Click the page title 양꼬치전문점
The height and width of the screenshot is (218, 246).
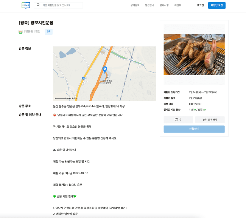(36, 23)
